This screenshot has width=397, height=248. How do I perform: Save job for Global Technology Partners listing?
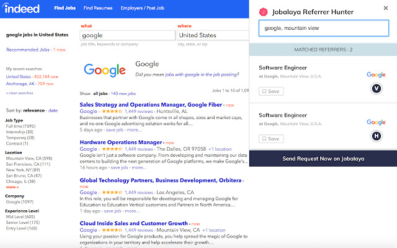click(112, 211)
